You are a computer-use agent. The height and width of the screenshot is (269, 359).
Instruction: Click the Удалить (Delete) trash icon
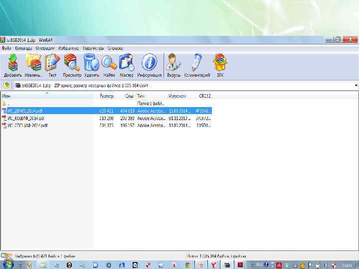point(91,66)
